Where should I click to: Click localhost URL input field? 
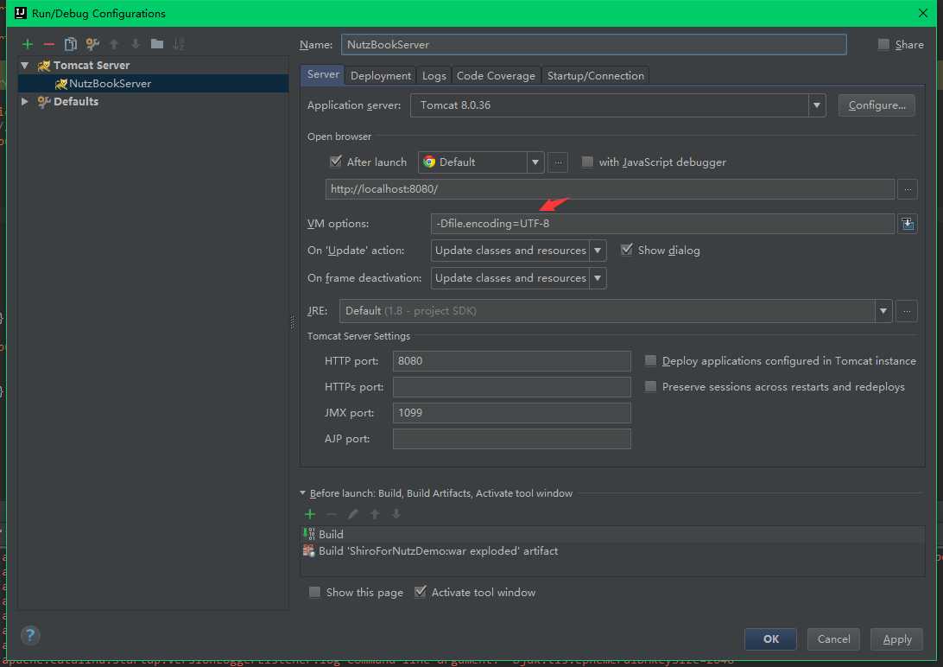pyautogui.click(x=609, y=189)
